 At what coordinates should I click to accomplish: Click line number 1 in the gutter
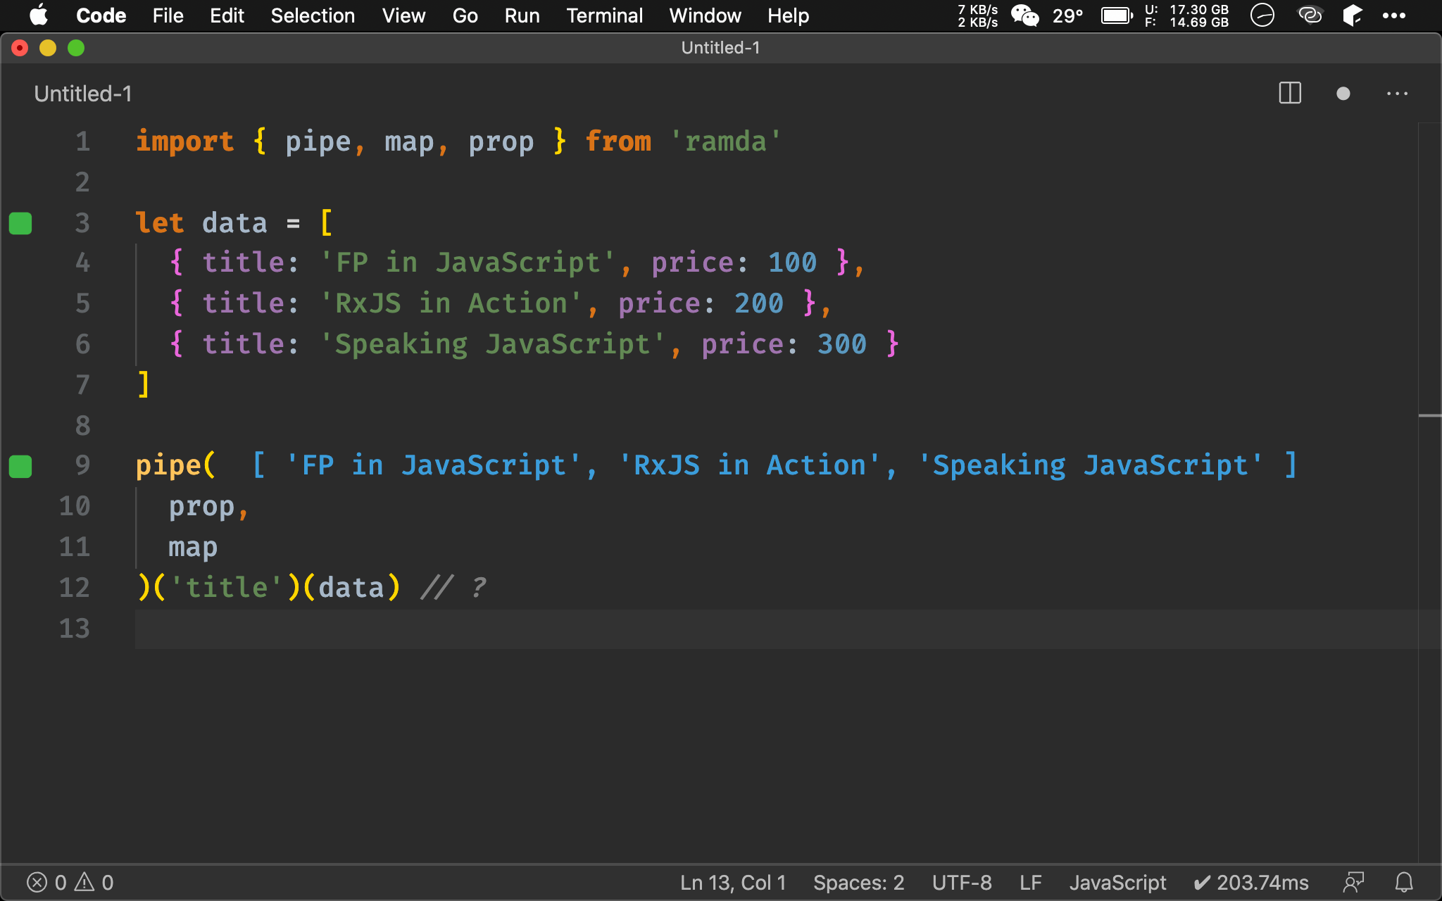coord(82,141)
